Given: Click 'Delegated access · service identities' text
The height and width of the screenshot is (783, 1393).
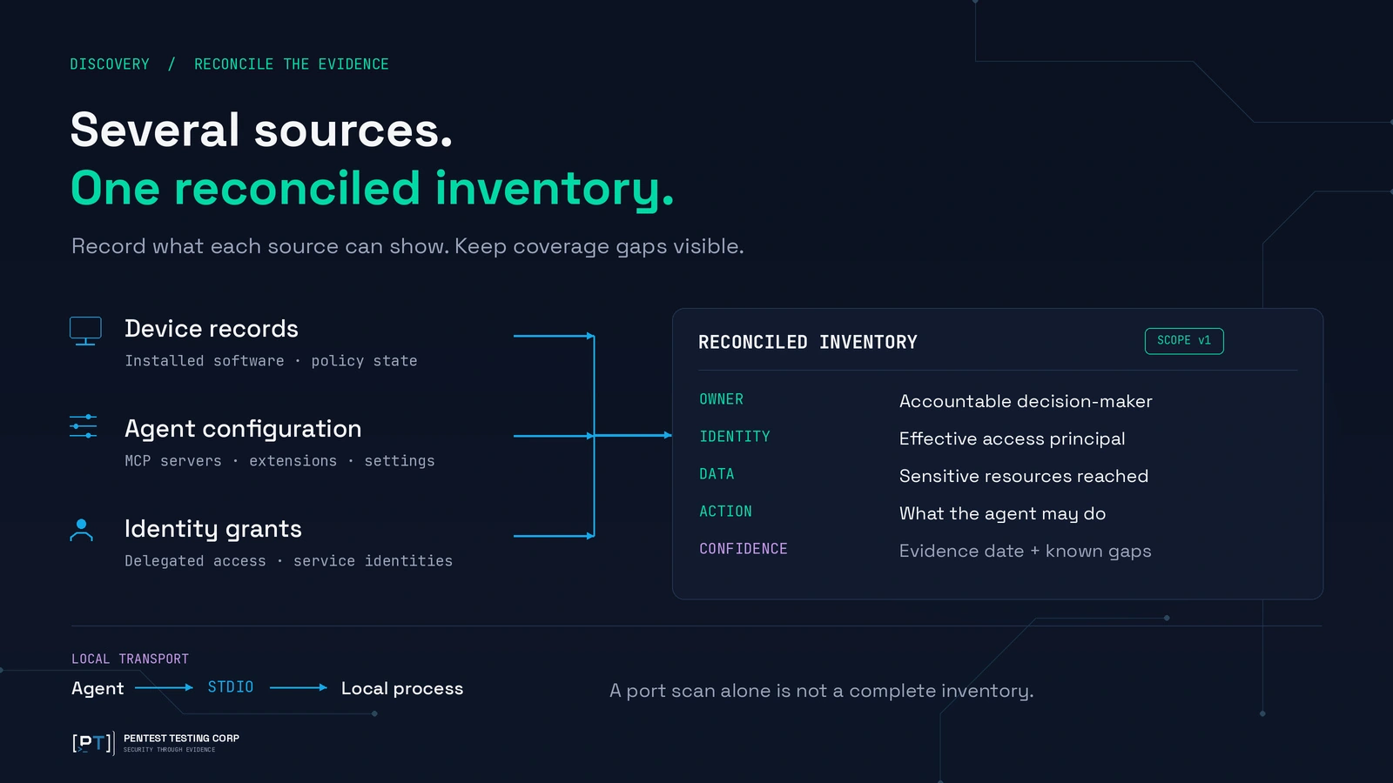Looking at the screenshot, I should coord(288,561).
